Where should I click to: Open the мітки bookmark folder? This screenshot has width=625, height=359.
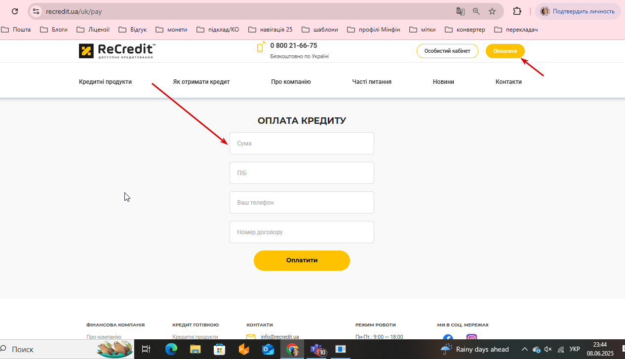423,30
